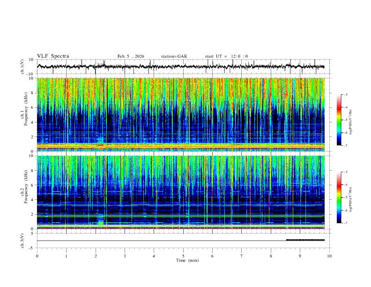
Task: Click the "VLF Spectra" title text
Action: [53, 56]
